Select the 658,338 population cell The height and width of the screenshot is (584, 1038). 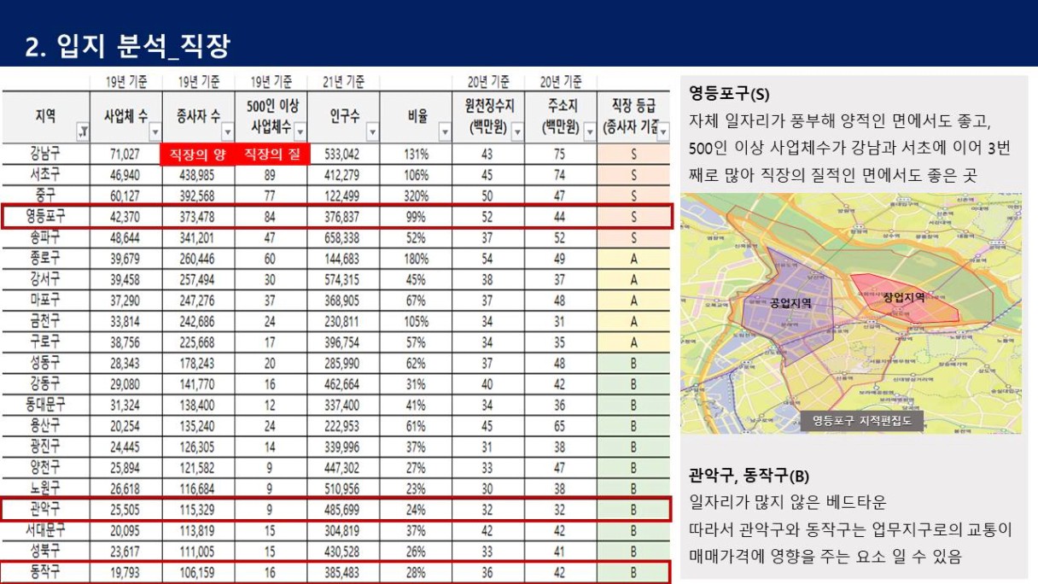[342, 237]
